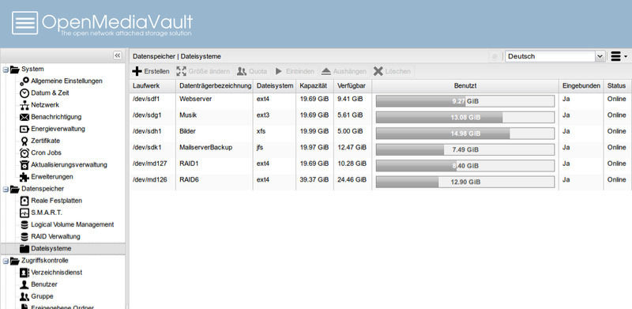The image size is (632, 309).
Task: Click Webserver usage bar showing 9.27 GiB
Action: 465,101
